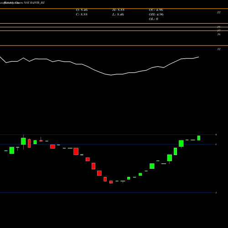Select the open price reading O: 8.46
The image size is (228, 228).
coord(82,10)
